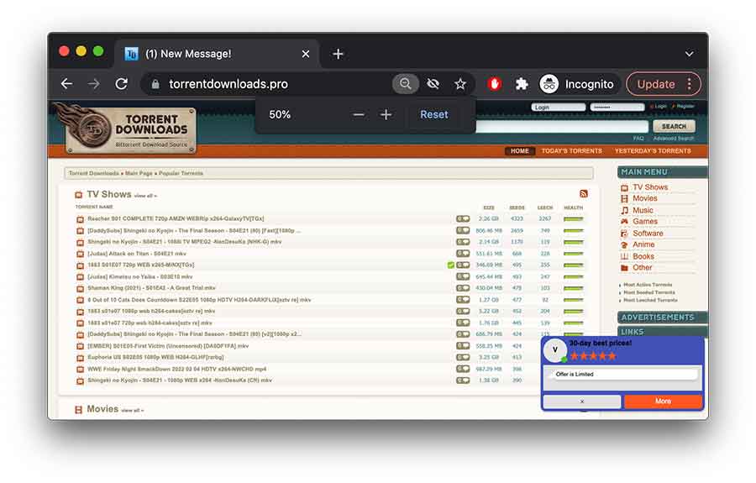Decrease zoom with the minus button

pyautogui.click(x=358, y=115)
